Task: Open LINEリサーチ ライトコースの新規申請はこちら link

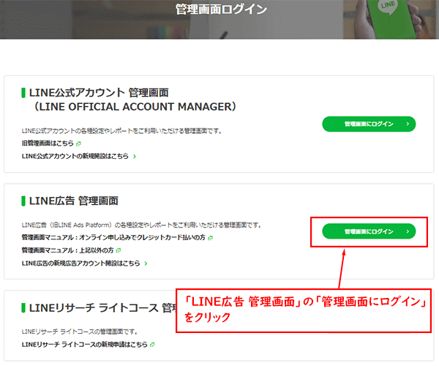Action: pyautogui.click(x=85, y=345)
